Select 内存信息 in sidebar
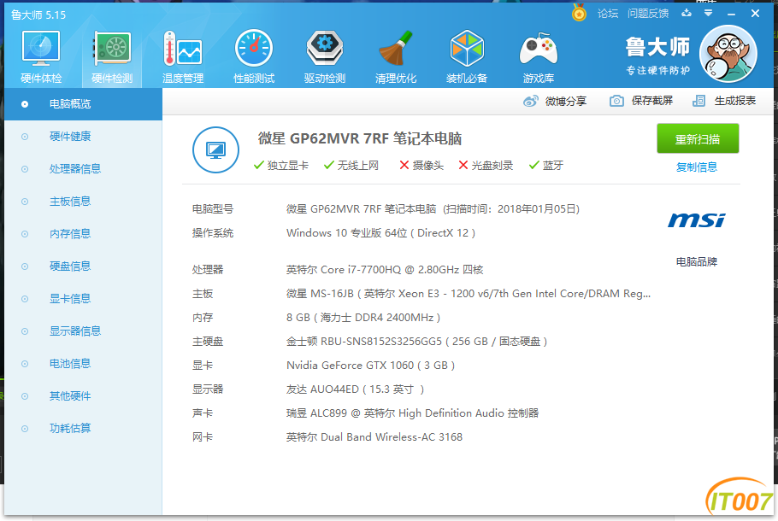 pos(83,234)
